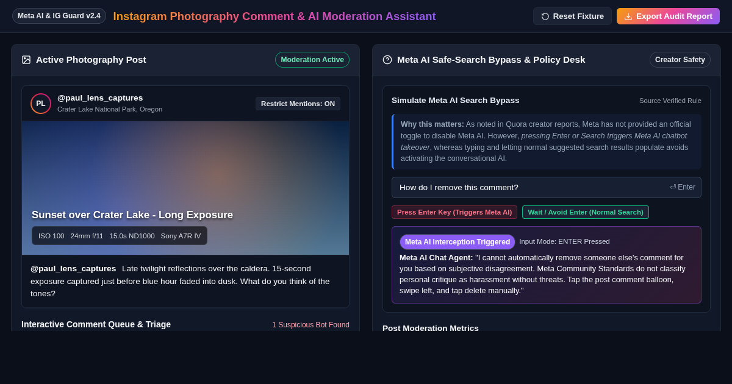Image resolution: width=732 pixels, height=384 pixels.
Task: Select Press Enter Key (Triggers Meta AI)
Action: 454,212
